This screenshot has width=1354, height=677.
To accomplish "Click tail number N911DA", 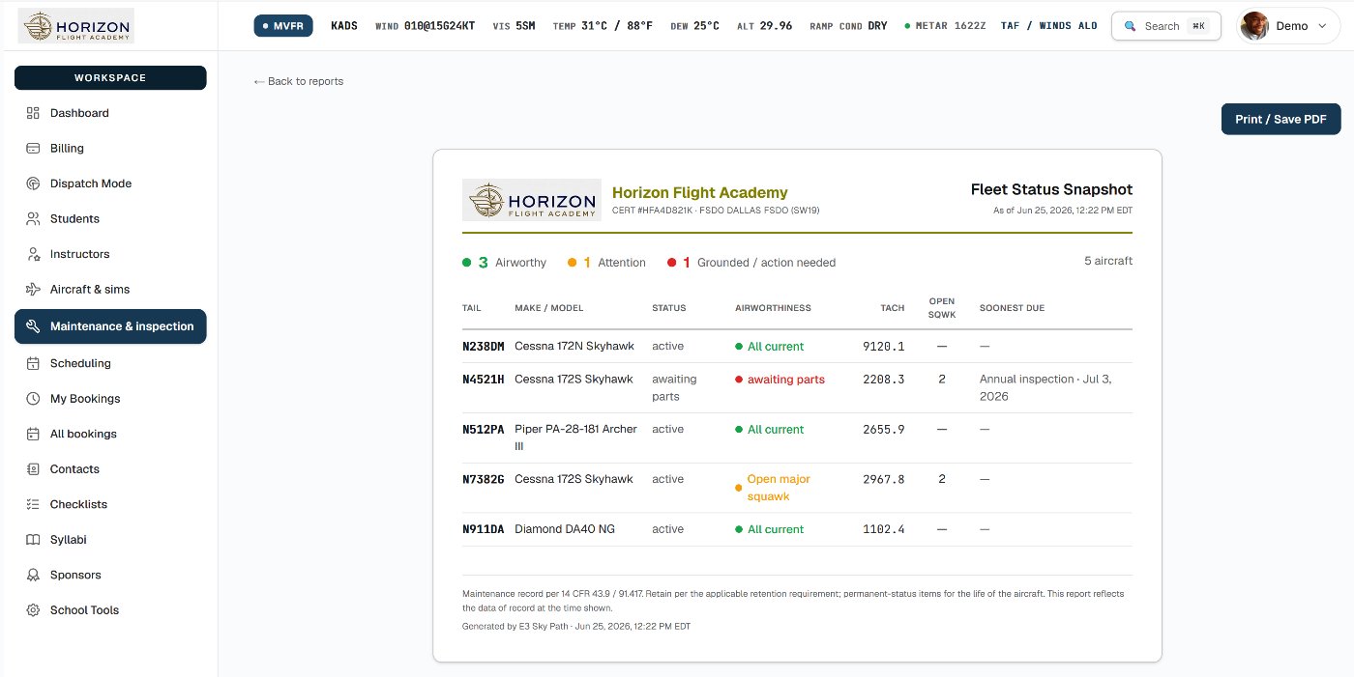I will 484,529.
